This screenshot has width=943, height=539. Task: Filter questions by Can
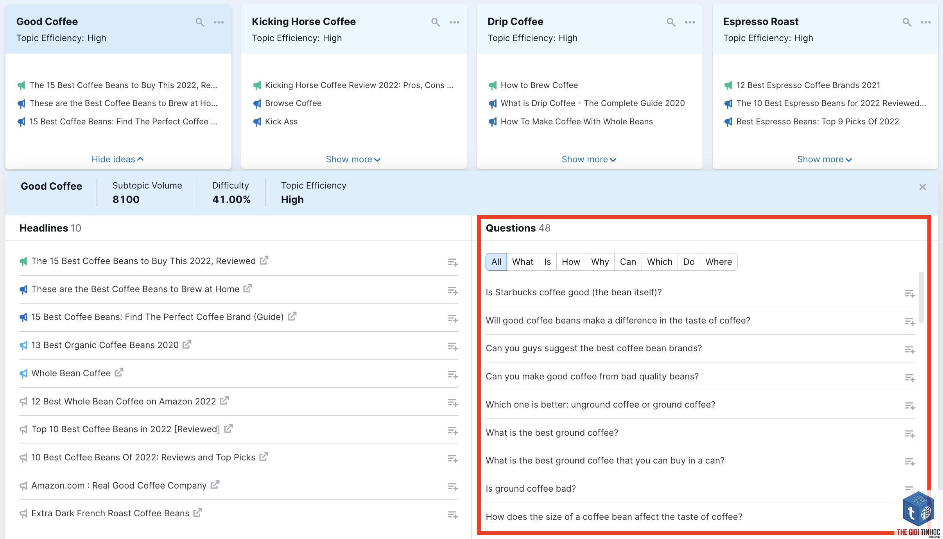click(628, 262)
